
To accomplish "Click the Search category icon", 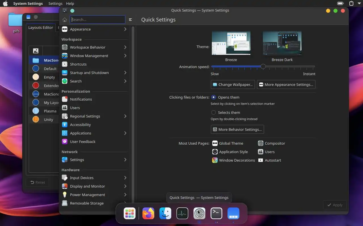I will (x=65, y=81).
